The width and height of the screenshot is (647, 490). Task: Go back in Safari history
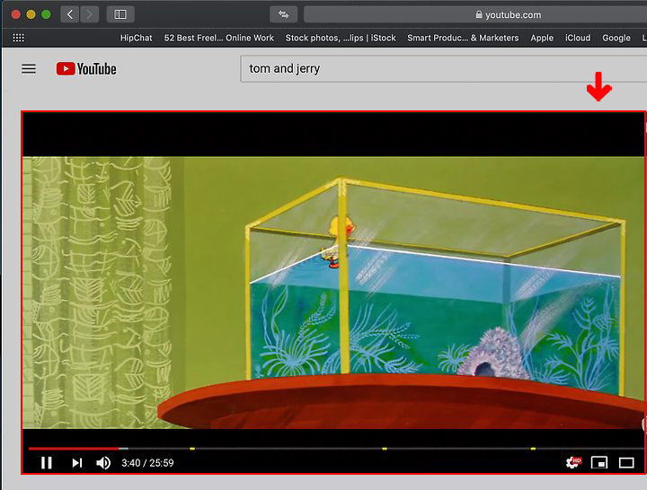tap(70, 14)
